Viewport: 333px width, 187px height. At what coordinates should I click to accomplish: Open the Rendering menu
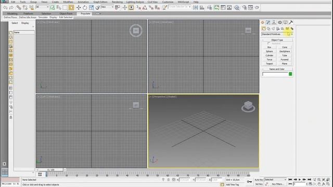(117, 2)
